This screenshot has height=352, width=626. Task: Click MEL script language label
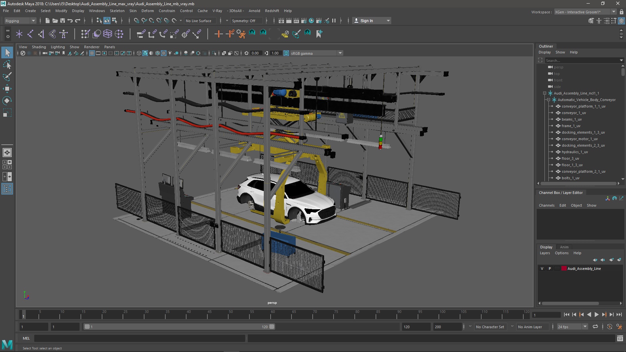pos(26,338)
